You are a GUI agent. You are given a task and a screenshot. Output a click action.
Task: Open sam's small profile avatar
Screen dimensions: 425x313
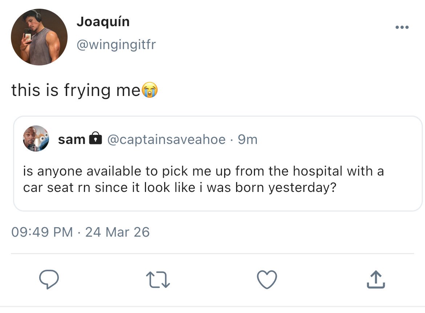[x=36, y=139]
